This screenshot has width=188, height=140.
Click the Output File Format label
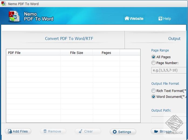[165, 83]
